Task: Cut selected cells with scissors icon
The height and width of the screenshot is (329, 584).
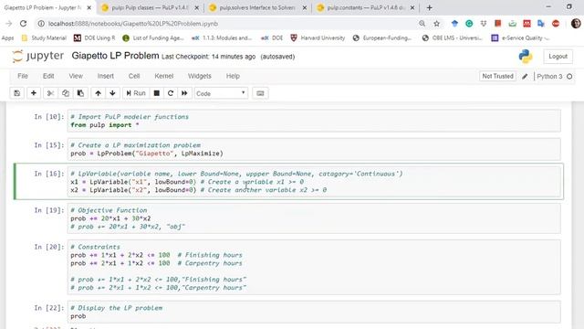Action: click(x=50, y=93)
